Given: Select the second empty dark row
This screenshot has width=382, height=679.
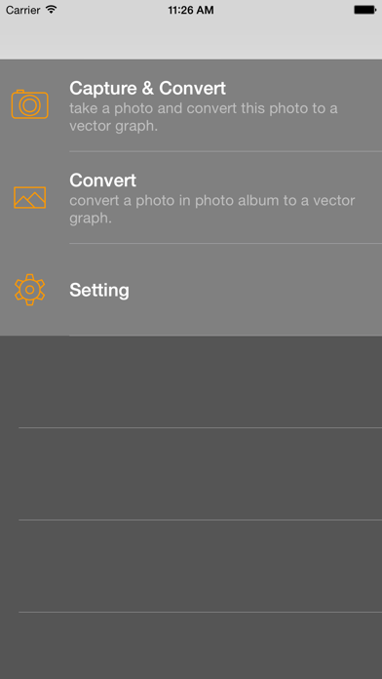Looking at the screenshot, I should point(191,474).
